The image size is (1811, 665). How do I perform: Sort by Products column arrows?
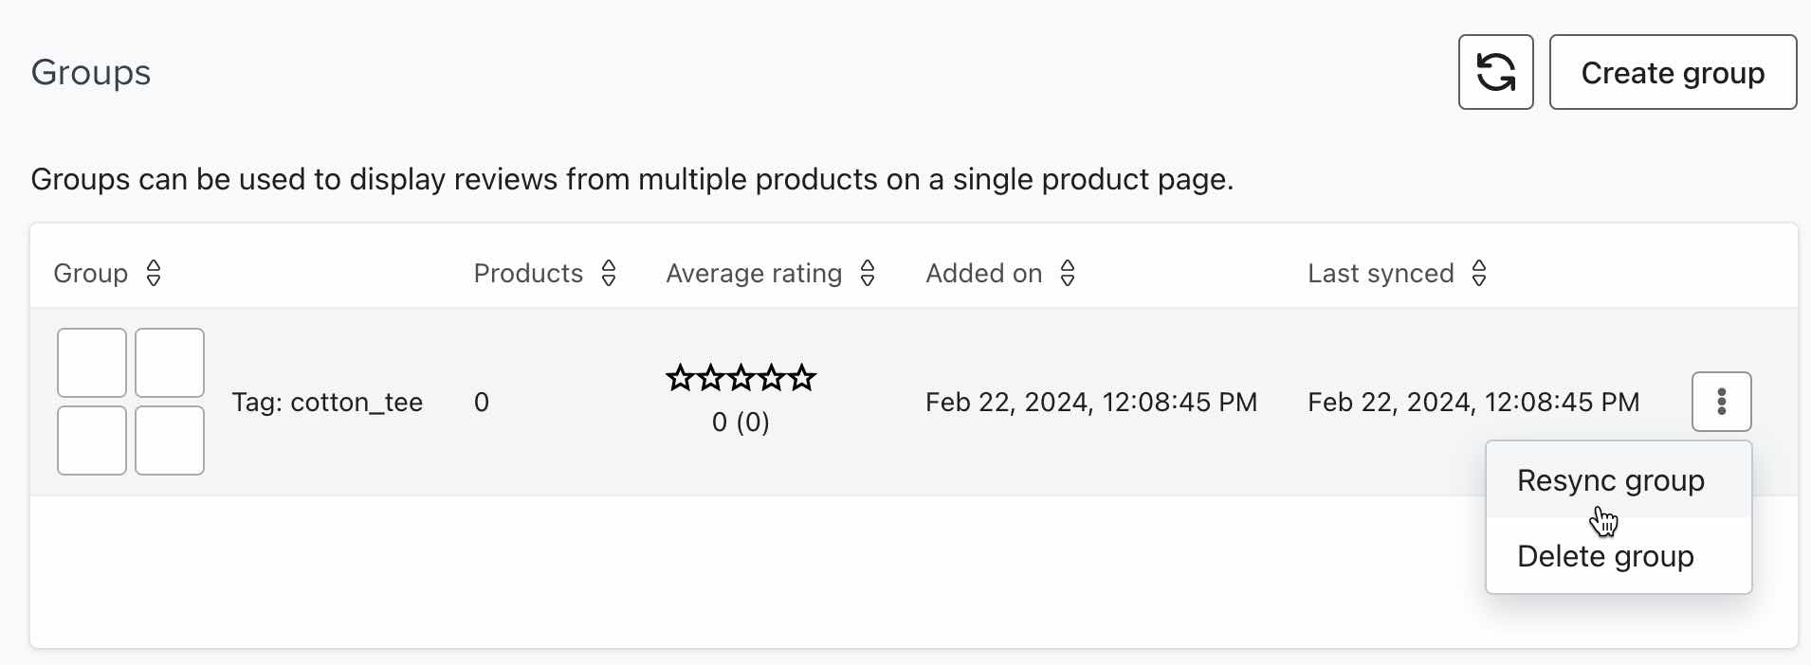(x=609, y=274)
